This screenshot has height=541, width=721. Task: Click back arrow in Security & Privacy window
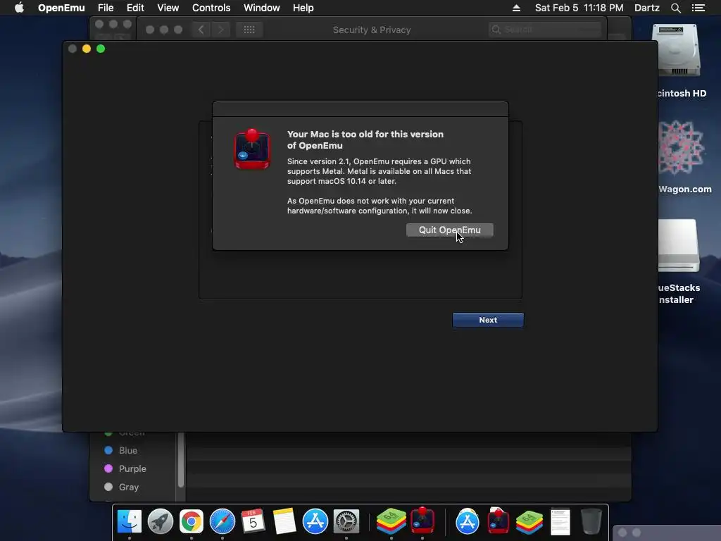click(201, 30)
